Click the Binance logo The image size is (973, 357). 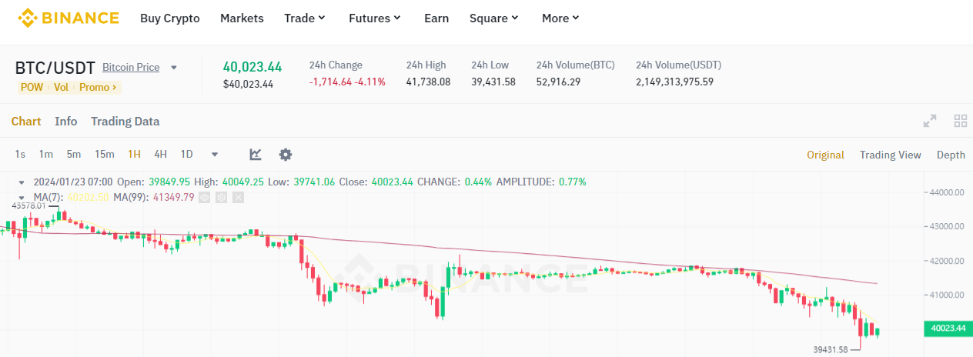(69, 18)
